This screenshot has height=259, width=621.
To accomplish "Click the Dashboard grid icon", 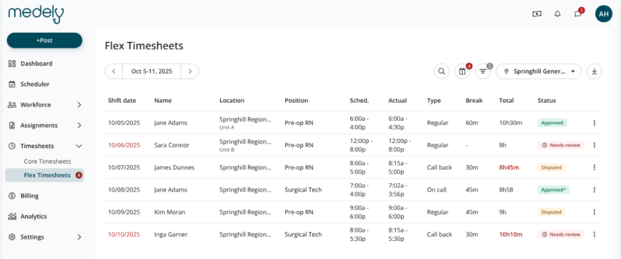I will (12, 63).
